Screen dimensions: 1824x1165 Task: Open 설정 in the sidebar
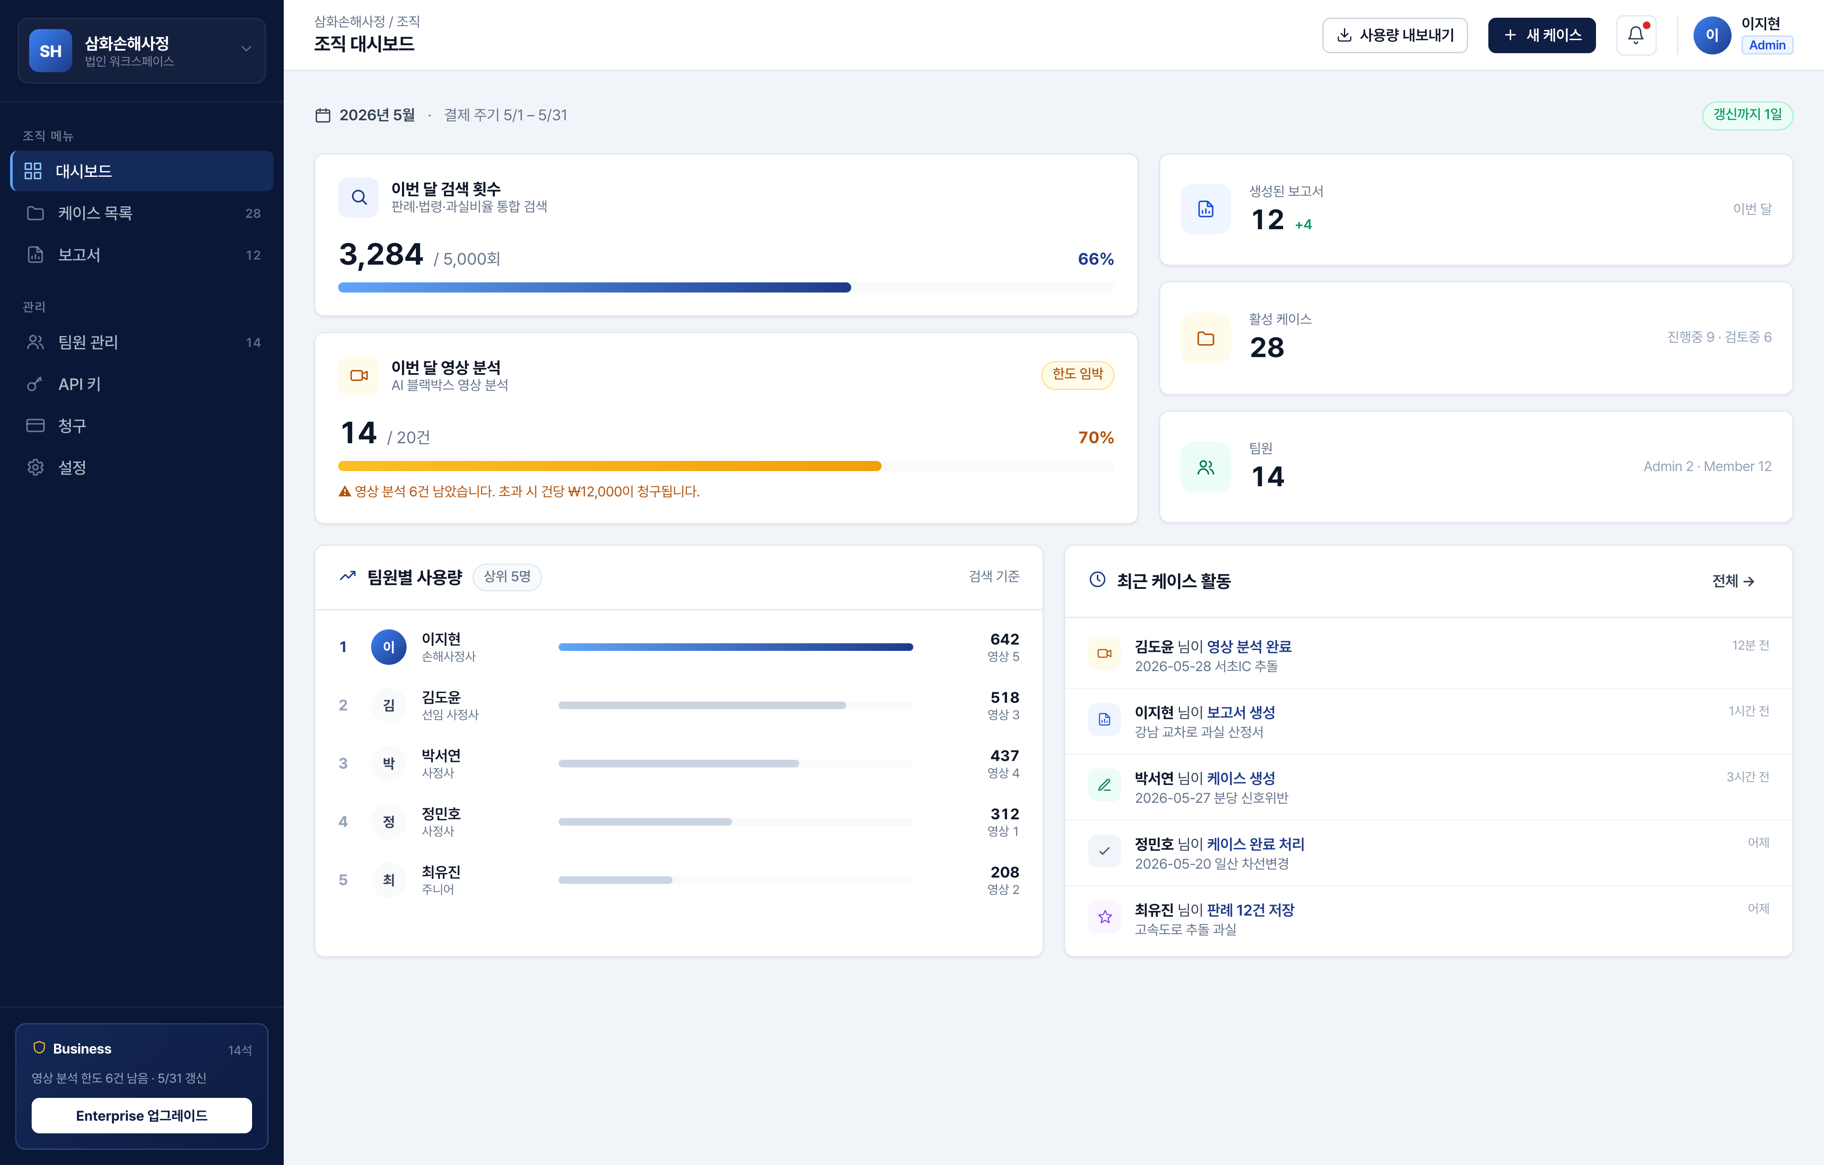(x=142, y=467)
